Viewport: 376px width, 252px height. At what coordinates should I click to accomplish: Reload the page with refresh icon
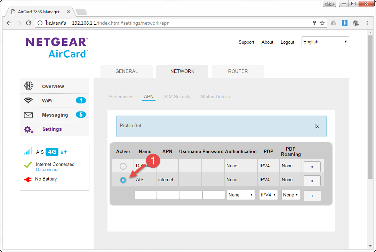(29, 23)
